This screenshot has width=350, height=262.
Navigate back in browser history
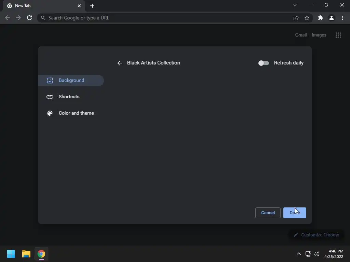[8, 18]
